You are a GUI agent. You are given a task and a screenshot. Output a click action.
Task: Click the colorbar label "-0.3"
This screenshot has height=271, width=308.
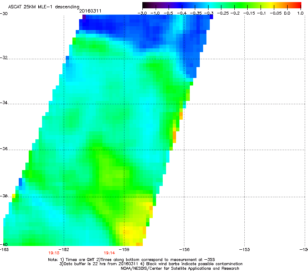point(209,13)
